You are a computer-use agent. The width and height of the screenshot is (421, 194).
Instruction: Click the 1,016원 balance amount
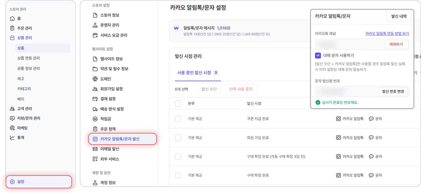pos(224,28)
